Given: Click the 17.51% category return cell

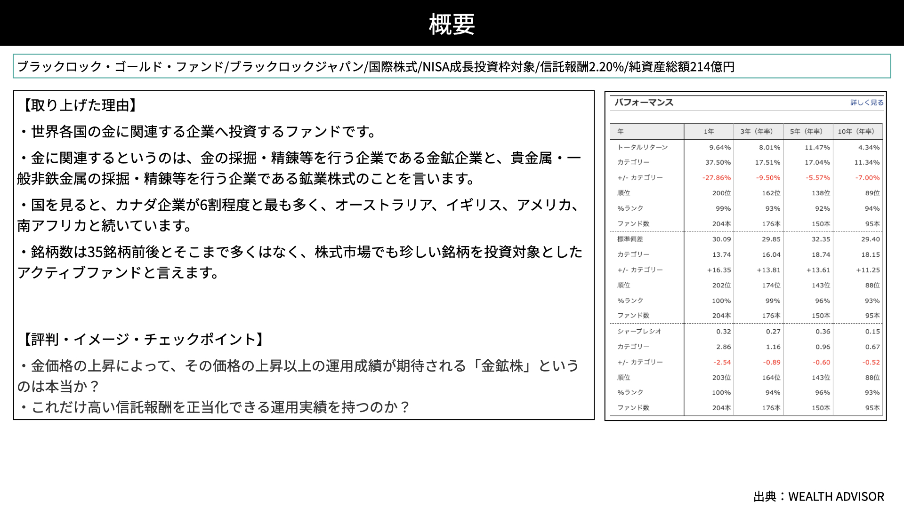Looking at the screenshot, I should point(768,163).
